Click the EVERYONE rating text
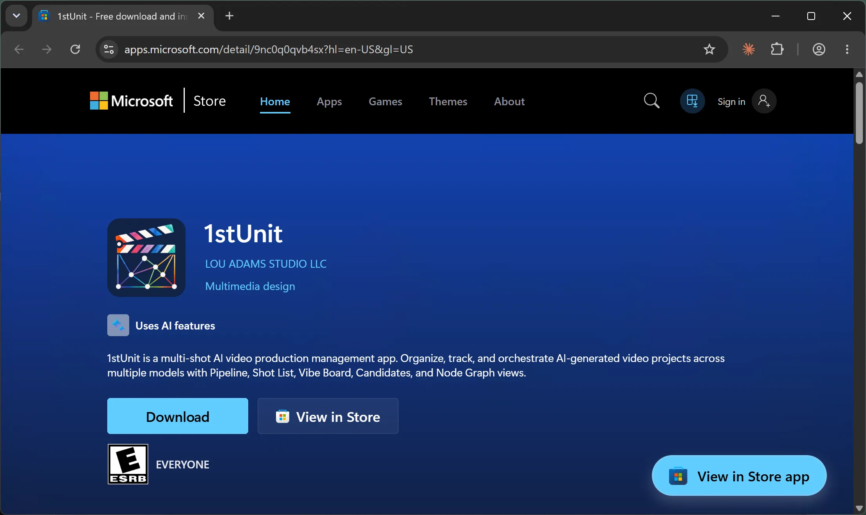Viewport: 866px width, 515px height. click(182, 465)
